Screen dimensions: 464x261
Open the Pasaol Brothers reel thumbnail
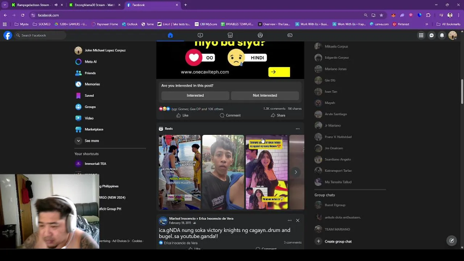[x=179, y=172]
